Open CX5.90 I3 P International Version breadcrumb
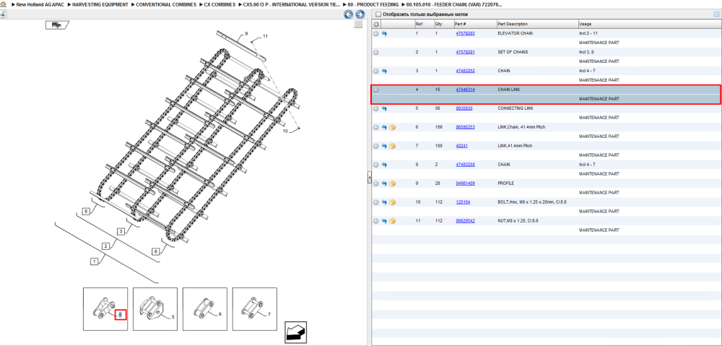Screen dimensions: 722x346 click(292, 4)
